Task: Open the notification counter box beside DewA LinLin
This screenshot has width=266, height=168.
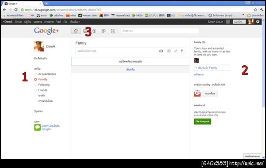Action: coord(228,22)
